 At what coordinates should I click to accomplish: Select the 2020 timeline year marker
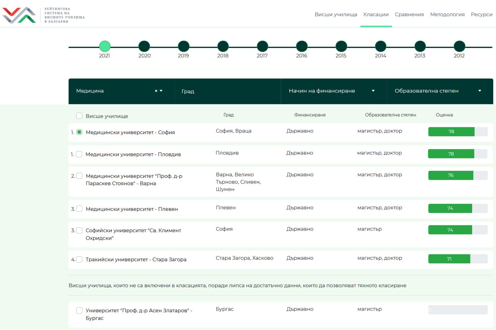[x=144, y=46]
